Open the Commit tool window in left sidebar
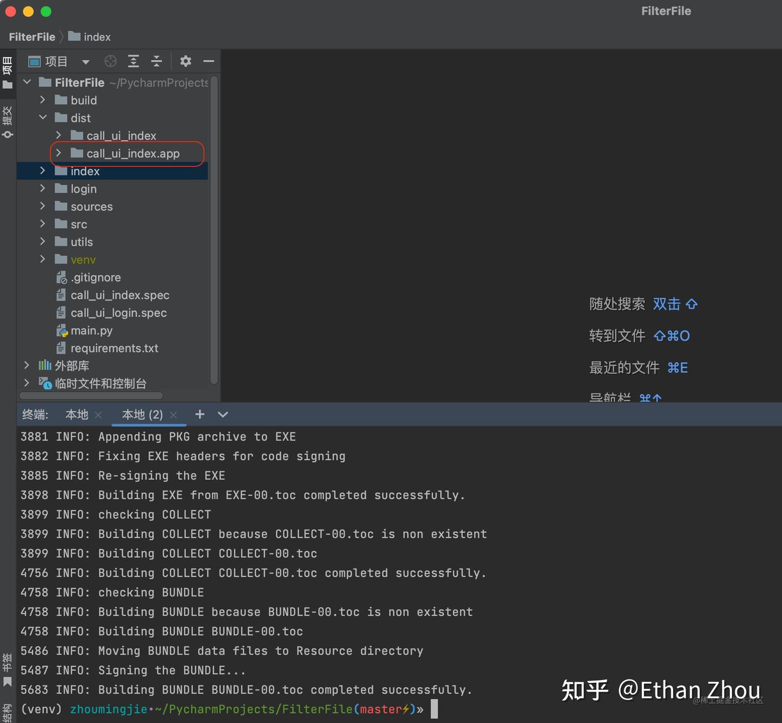The image size is (782, 723). [8, 121]
